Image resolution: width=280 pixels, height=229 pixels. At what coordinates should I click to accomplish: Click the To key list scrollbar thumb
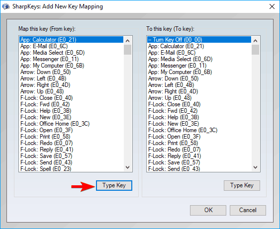255,50
